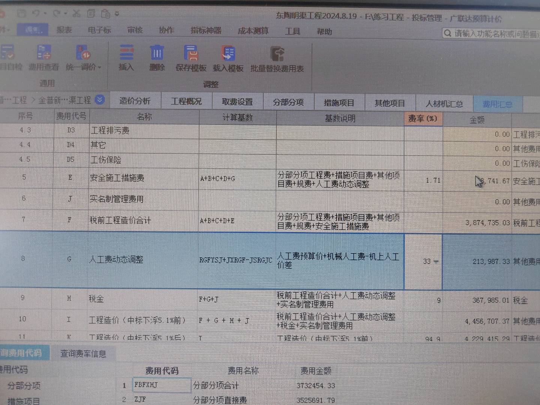Viewport: 540px width, 405px height.
Task: Click the 1.71 rate cell
Action: click(x=423, y=180)
